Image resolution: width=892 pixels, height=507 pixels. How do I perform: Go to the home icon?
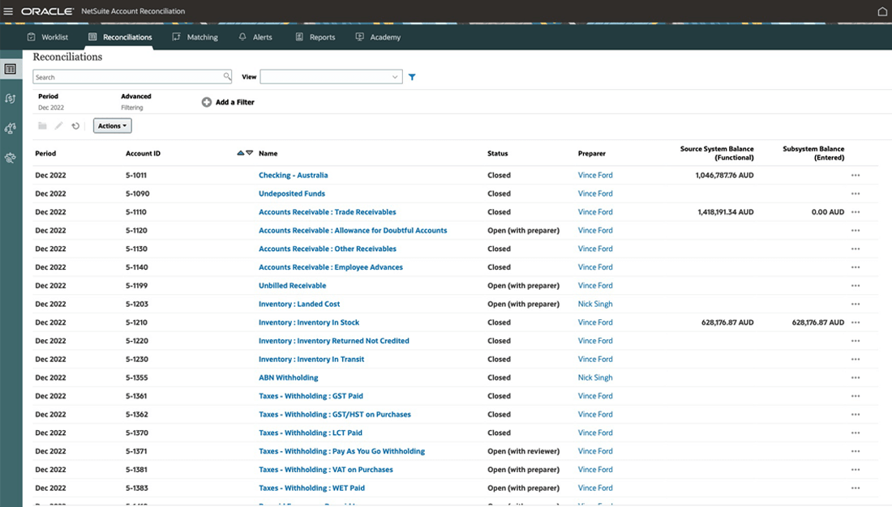(x=882, y=11)
